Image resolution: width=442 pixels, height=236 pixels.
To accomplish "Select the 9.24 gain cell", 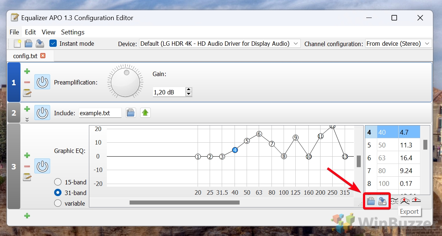I will pos(409,171).
